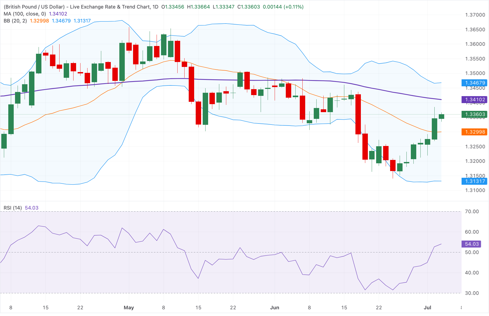The image size is (489, 316).
Task: Click the BB upper value 1.34679 in legend
Action: (x=61, y=21)
